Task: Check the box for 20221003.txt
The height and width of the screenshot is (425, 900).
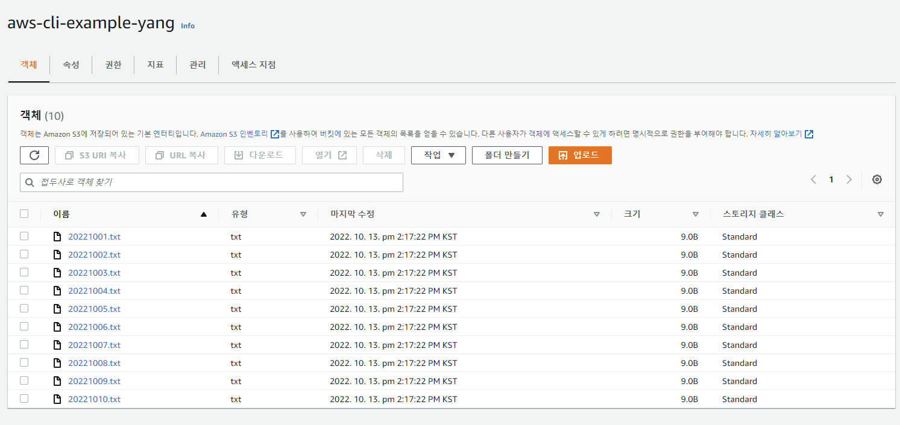Action: pyautogui.click(x=24, y=272)
